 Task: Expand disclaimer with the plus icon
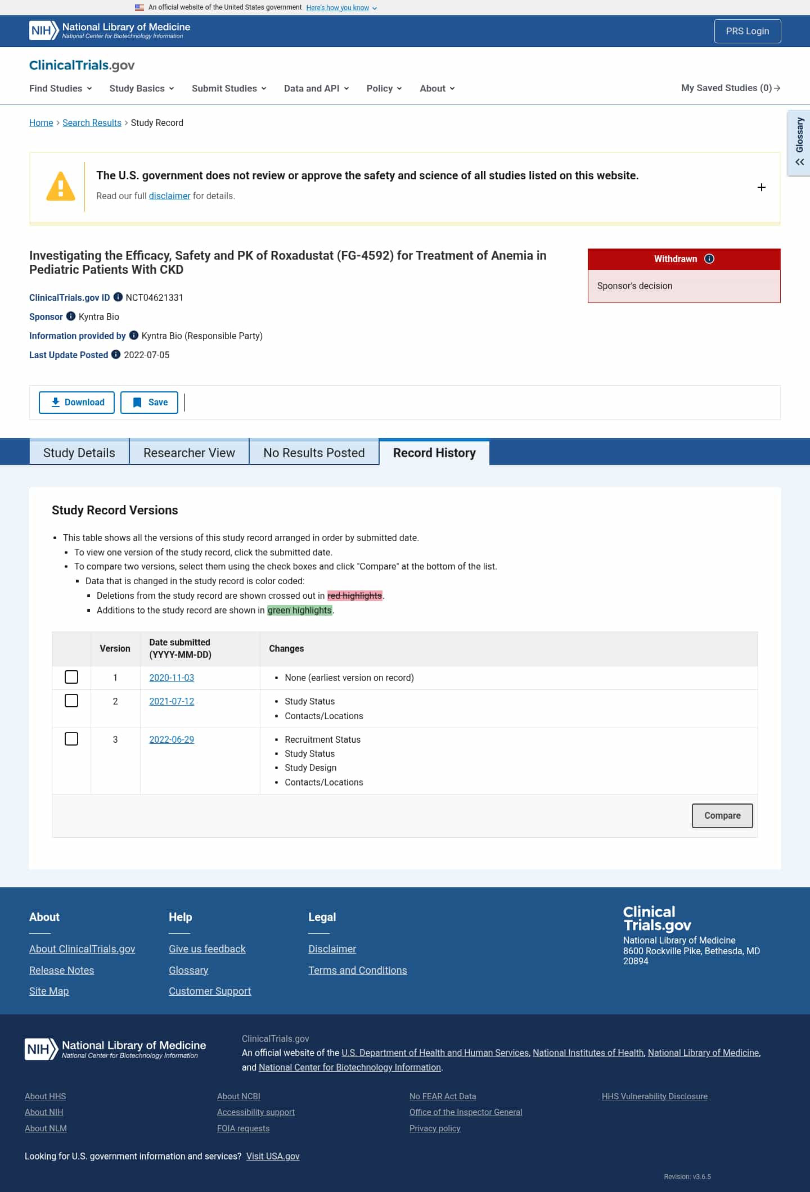(762, 187)
